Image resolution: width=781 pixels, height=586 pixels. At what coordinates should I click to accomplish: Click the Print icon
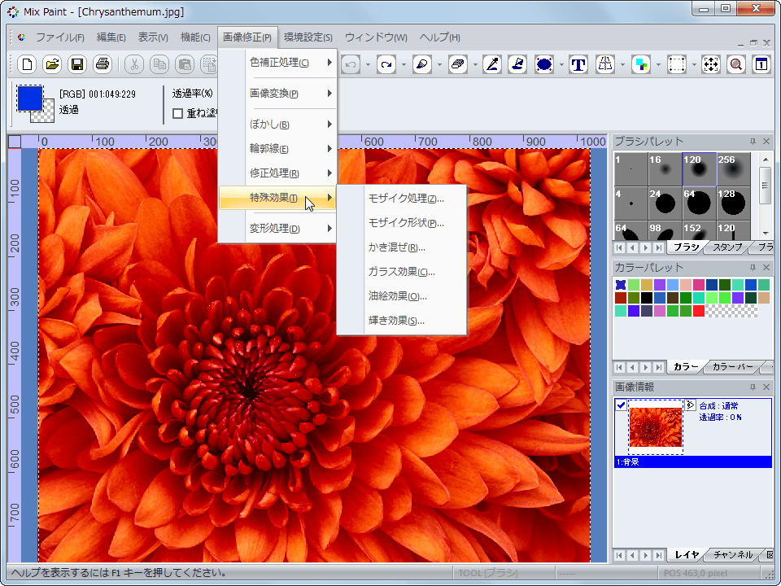103,64
